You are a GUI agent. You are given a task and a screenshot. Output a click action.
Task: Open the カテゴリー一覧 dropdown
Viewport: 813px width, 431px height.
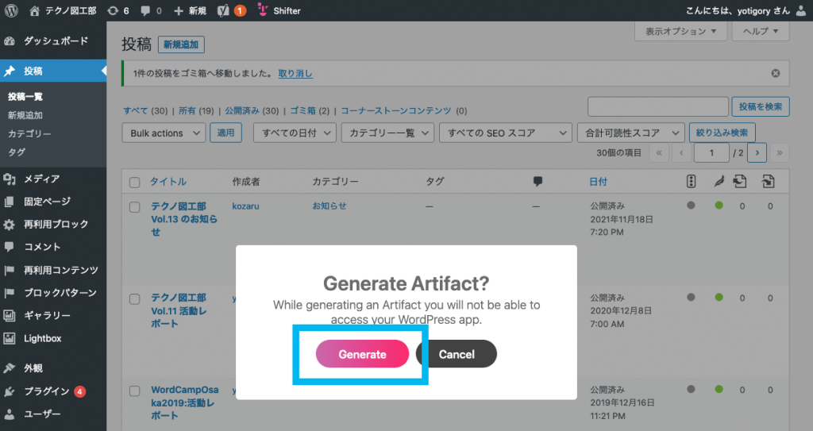pos(387,133)
